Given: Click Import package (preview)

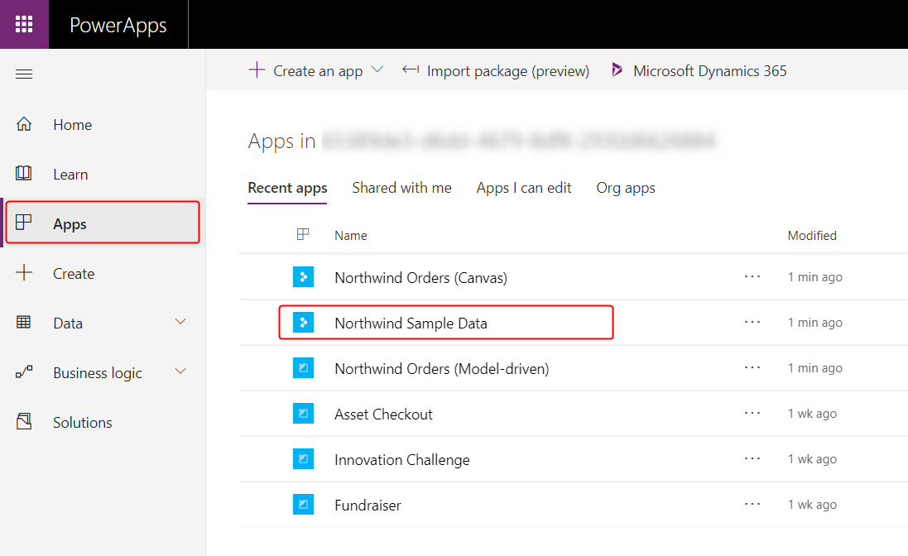Looking at the screenshot, I should coord(507,70).
